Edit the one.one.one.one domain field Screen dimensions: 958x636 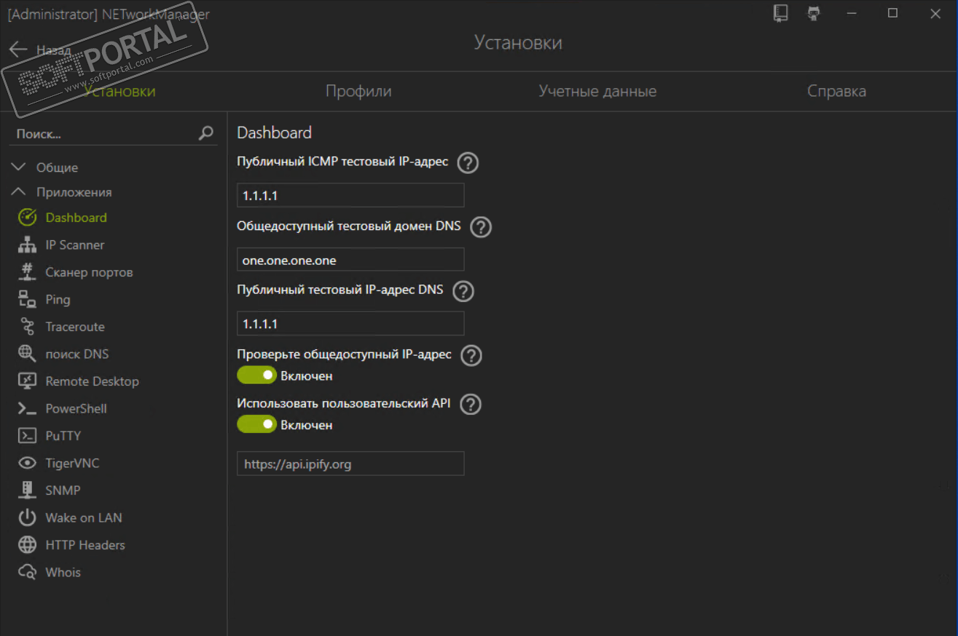(x=350, y=259)
